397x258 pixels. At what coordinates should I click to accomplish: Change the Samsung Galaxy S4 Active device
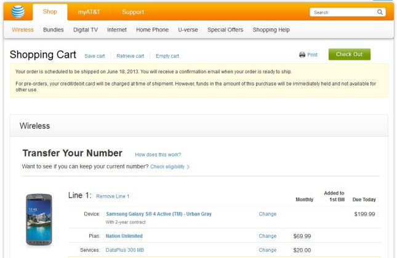click(267, 214)
